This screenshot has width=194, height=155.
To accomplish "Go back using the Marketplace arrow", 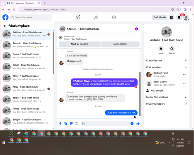I will coord(5,26).
